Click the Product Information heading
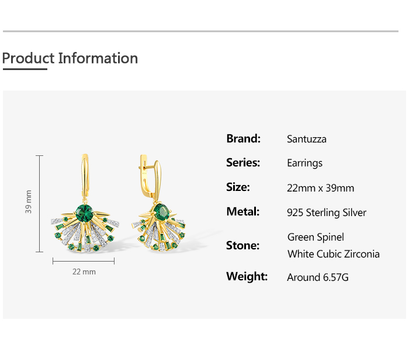 pos(70,58)
